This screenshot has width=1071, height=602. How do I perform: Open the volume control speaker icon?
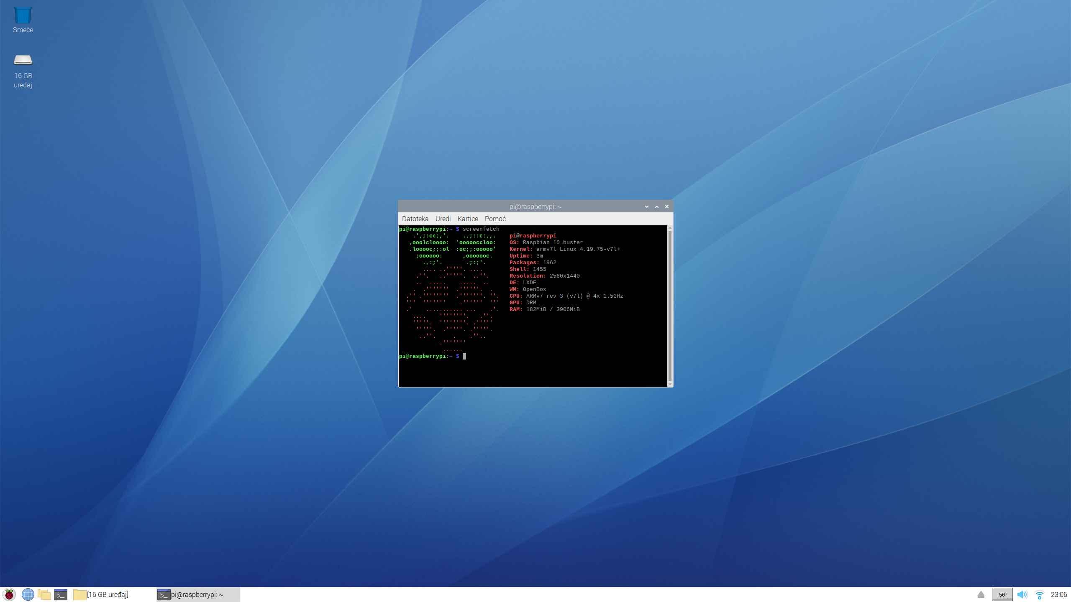tap(1022, 594)
